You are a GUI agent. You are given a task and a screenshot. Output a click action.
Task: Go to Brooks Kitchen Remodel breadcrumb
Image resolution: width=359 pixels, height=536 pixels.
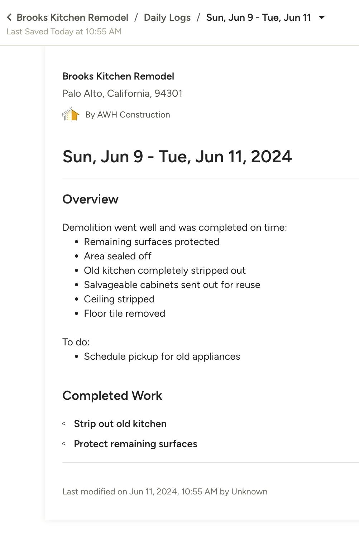[72, 17]
